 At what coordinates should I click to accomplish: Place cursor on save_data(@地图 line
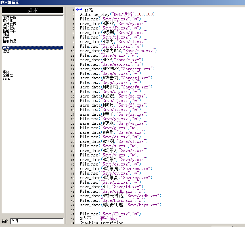click(x=114, y=141)
